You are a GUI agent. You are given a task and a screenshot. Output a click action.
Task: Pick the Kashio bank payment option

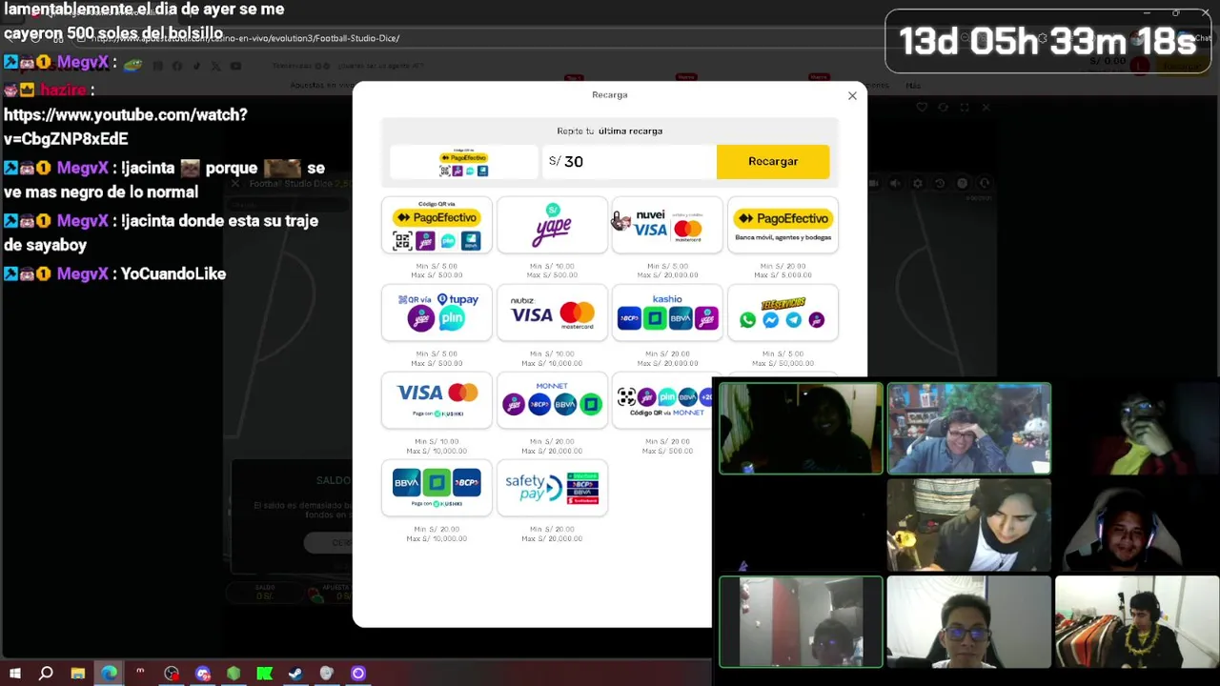coord(667,313)
